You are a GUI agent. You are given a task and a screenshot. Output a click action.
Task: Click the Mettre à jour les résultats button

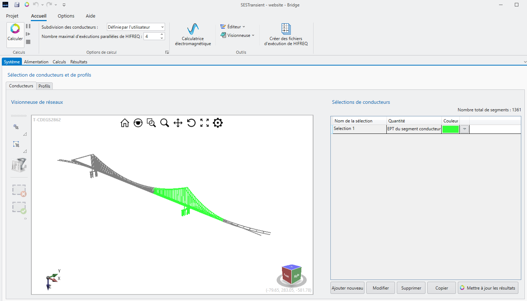click(x=488, y=288)
